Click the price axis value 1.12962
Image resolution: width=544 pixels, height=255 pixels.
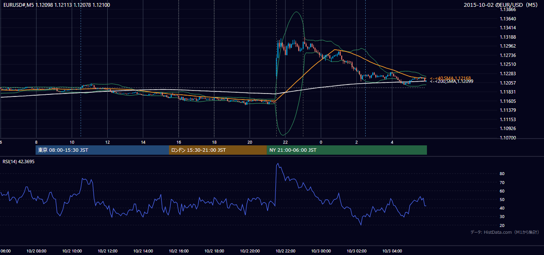pyautogui.click(x=508, y=46)
